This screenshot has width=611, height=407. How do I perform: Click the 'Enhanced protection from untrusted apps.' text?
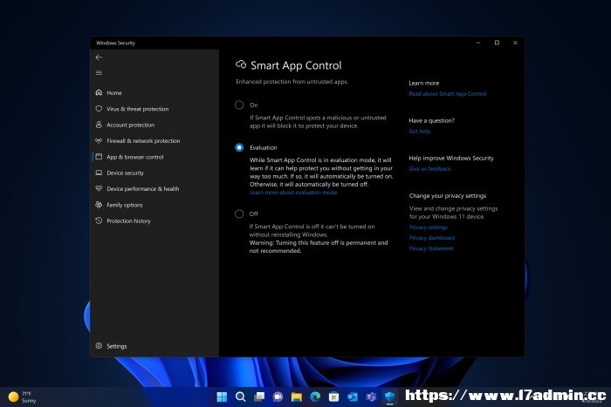pos(292,82)
